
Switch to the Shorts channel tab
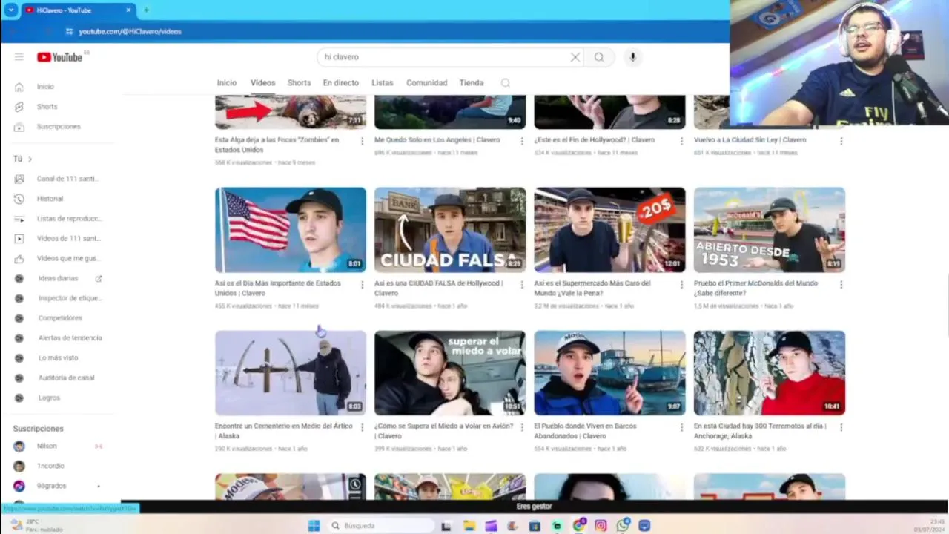[299, 83]
